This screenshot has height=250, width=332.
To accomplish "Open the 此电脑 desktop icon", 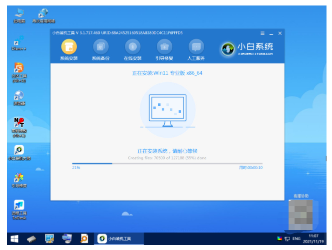I will pos(19,14).
